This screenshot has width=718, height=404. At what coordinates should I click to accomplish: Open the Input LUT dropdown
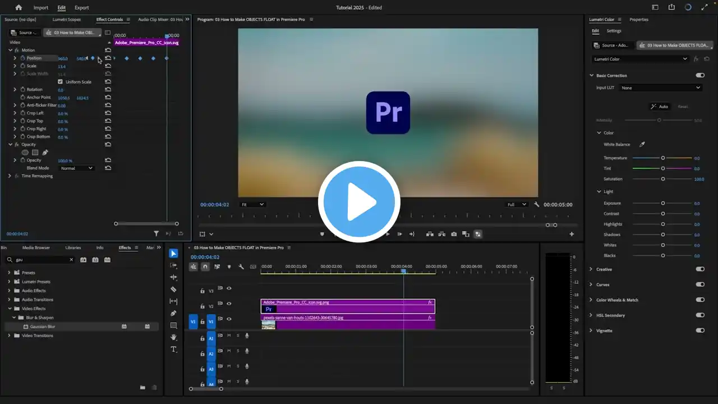click(661, 88)
